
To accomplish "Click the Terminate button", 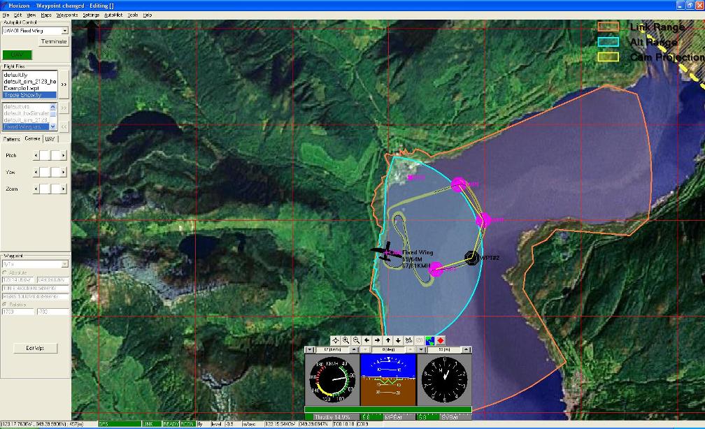I will click(x=54, y=41).
